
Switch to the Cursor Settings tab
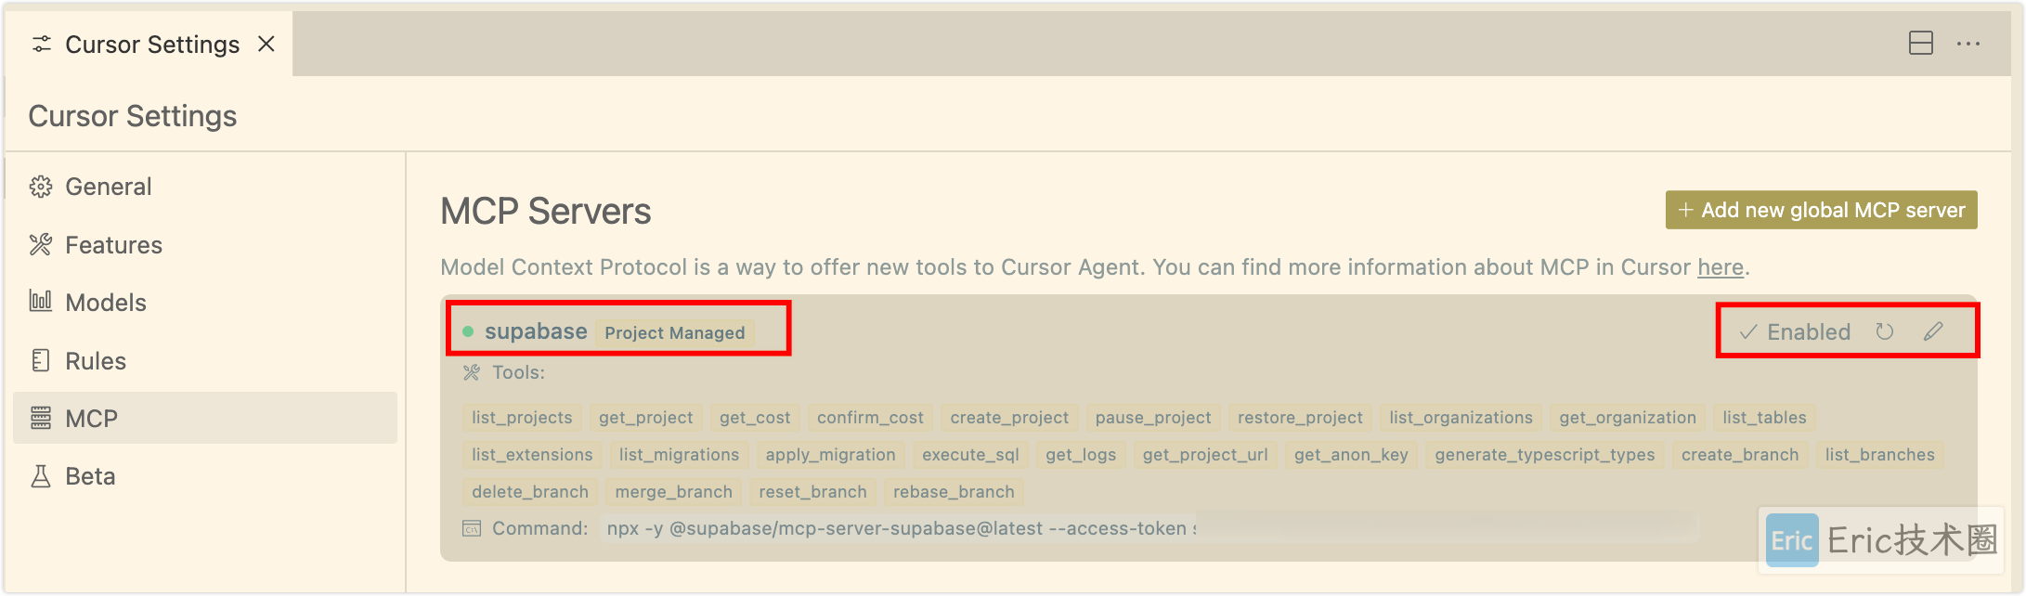(151, 45)
